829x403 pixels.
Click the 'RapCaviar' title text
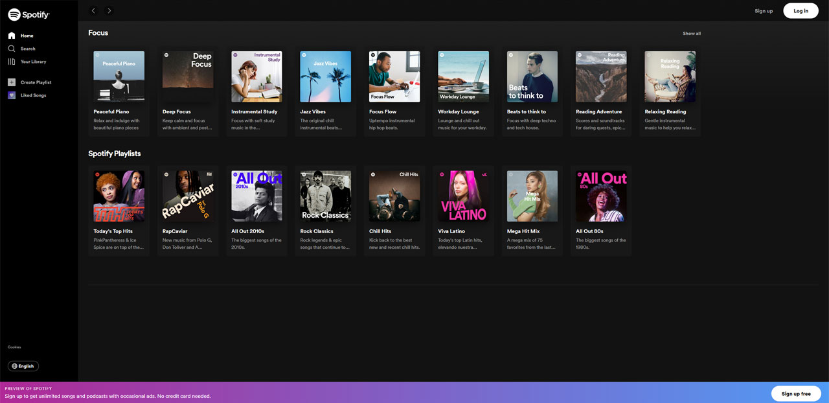coord(176,231)
